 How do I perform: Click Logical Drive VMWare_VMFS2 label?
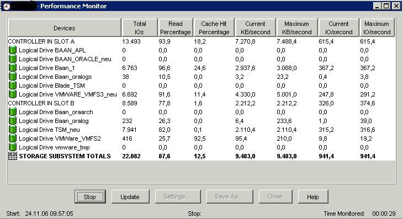coord(60,138)
